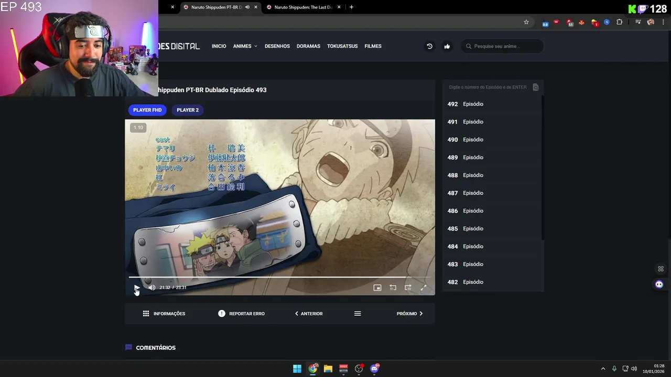Screen dimensions: 671x377
Task: Click the grid floating widget icon
Action: 661,269
